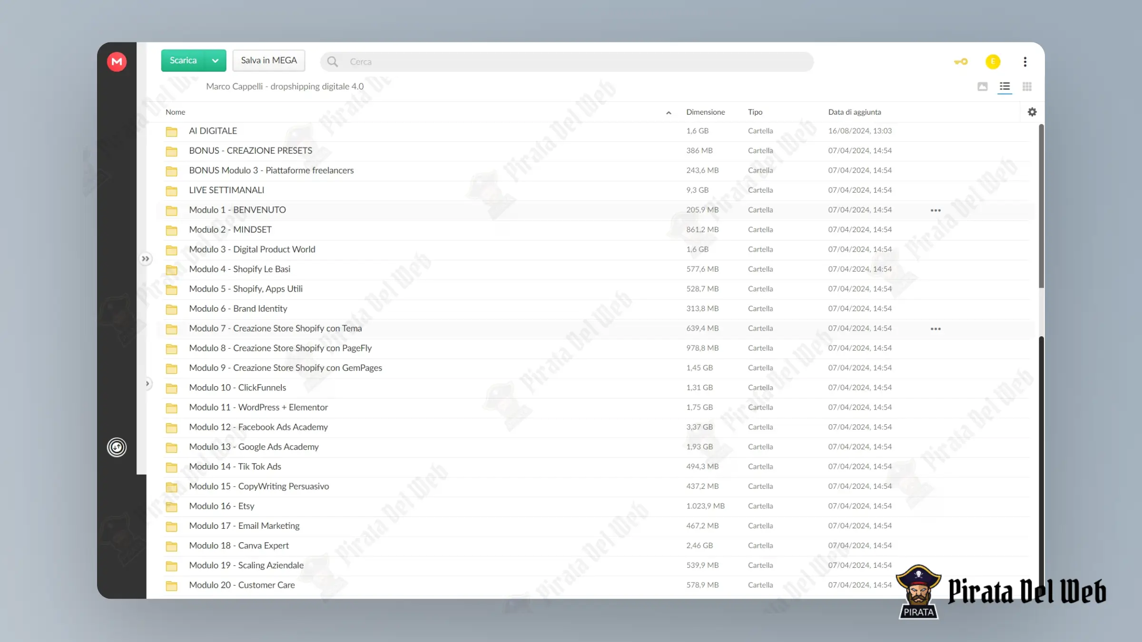Click folder icon of Modulo 16 - Etsy

pos(171,507)
